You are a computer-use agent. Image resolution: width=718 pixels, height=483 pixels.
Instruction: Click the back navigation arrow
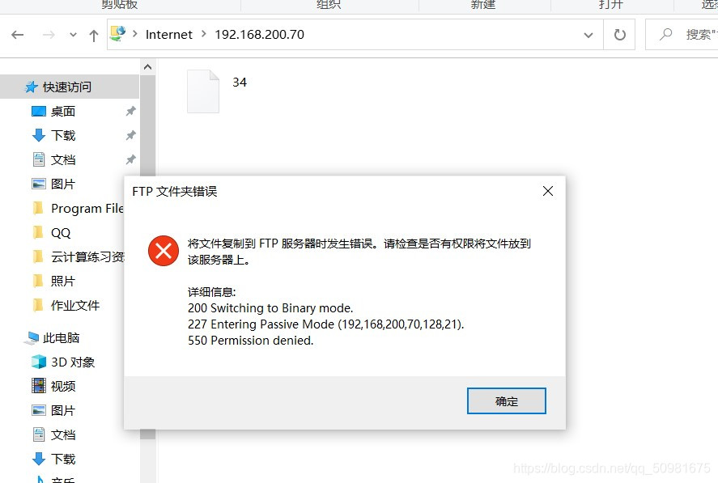(x=17, y=35)
